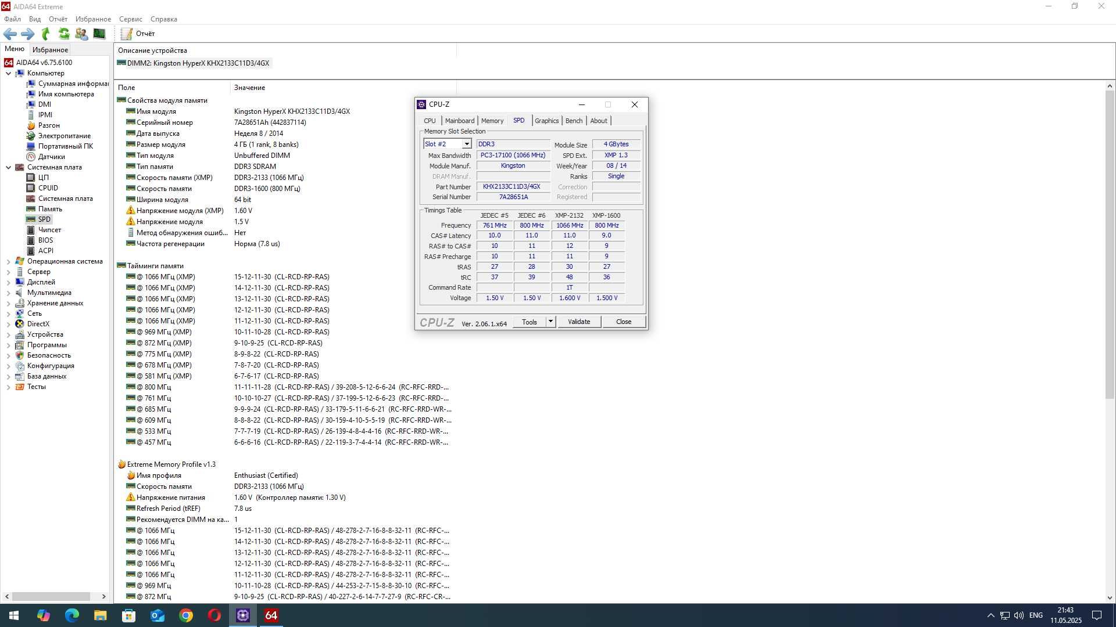Open Microsoft Edge from the taskbar
1116x627 pixels.
(72, 615)
